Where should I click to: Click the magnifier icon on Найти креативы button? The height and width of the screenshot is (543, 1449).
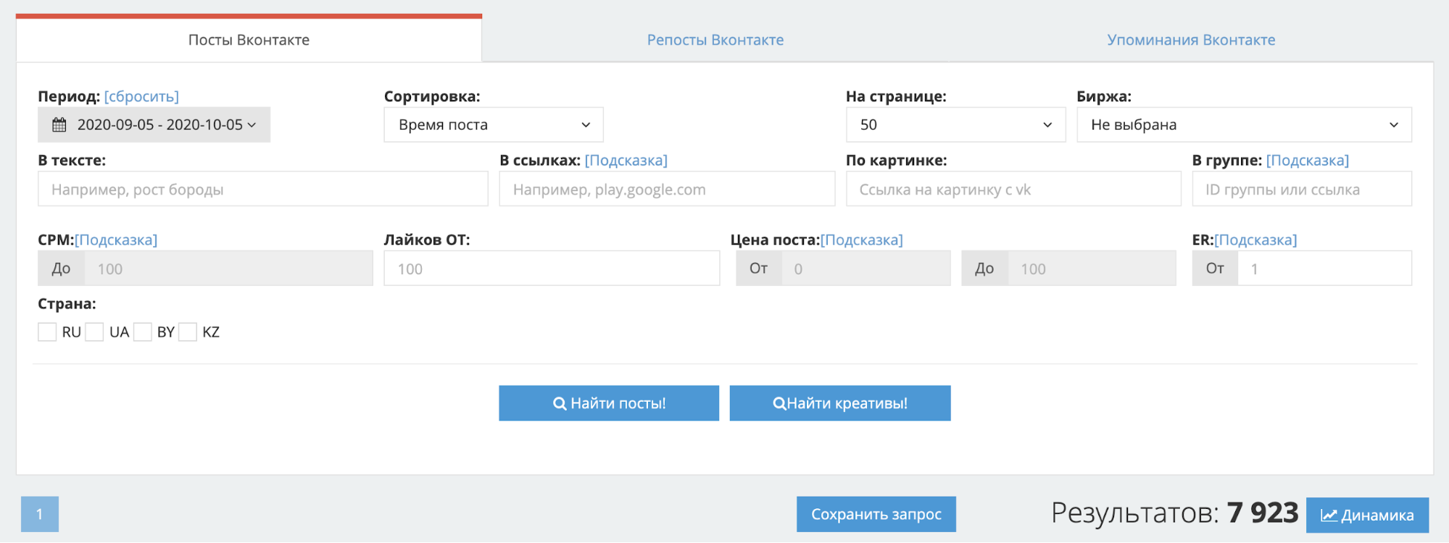pos(779,403)
